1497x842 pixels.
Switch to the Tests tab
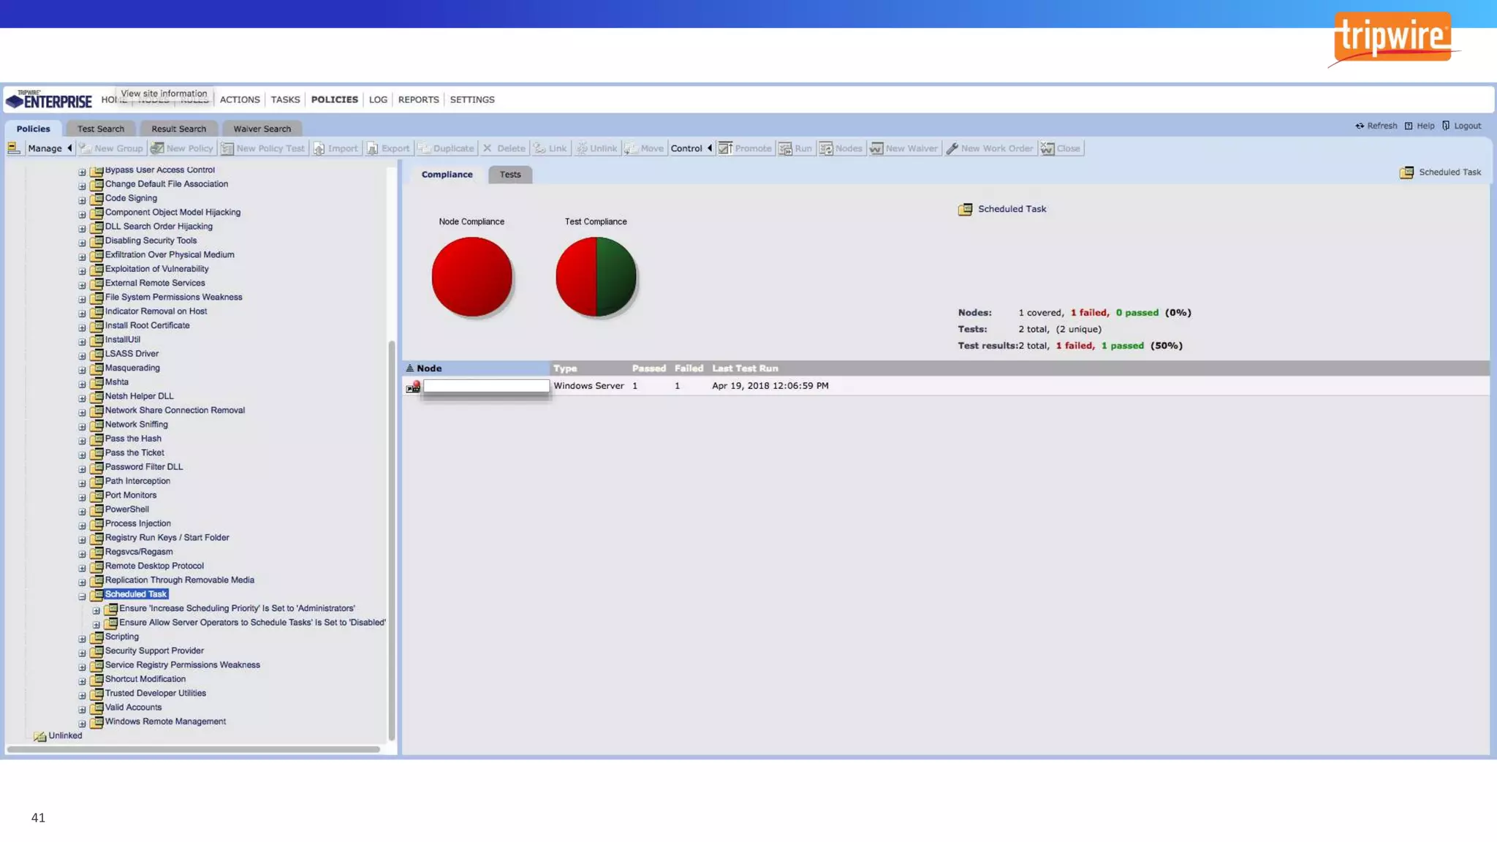click(x=509, y=175)
